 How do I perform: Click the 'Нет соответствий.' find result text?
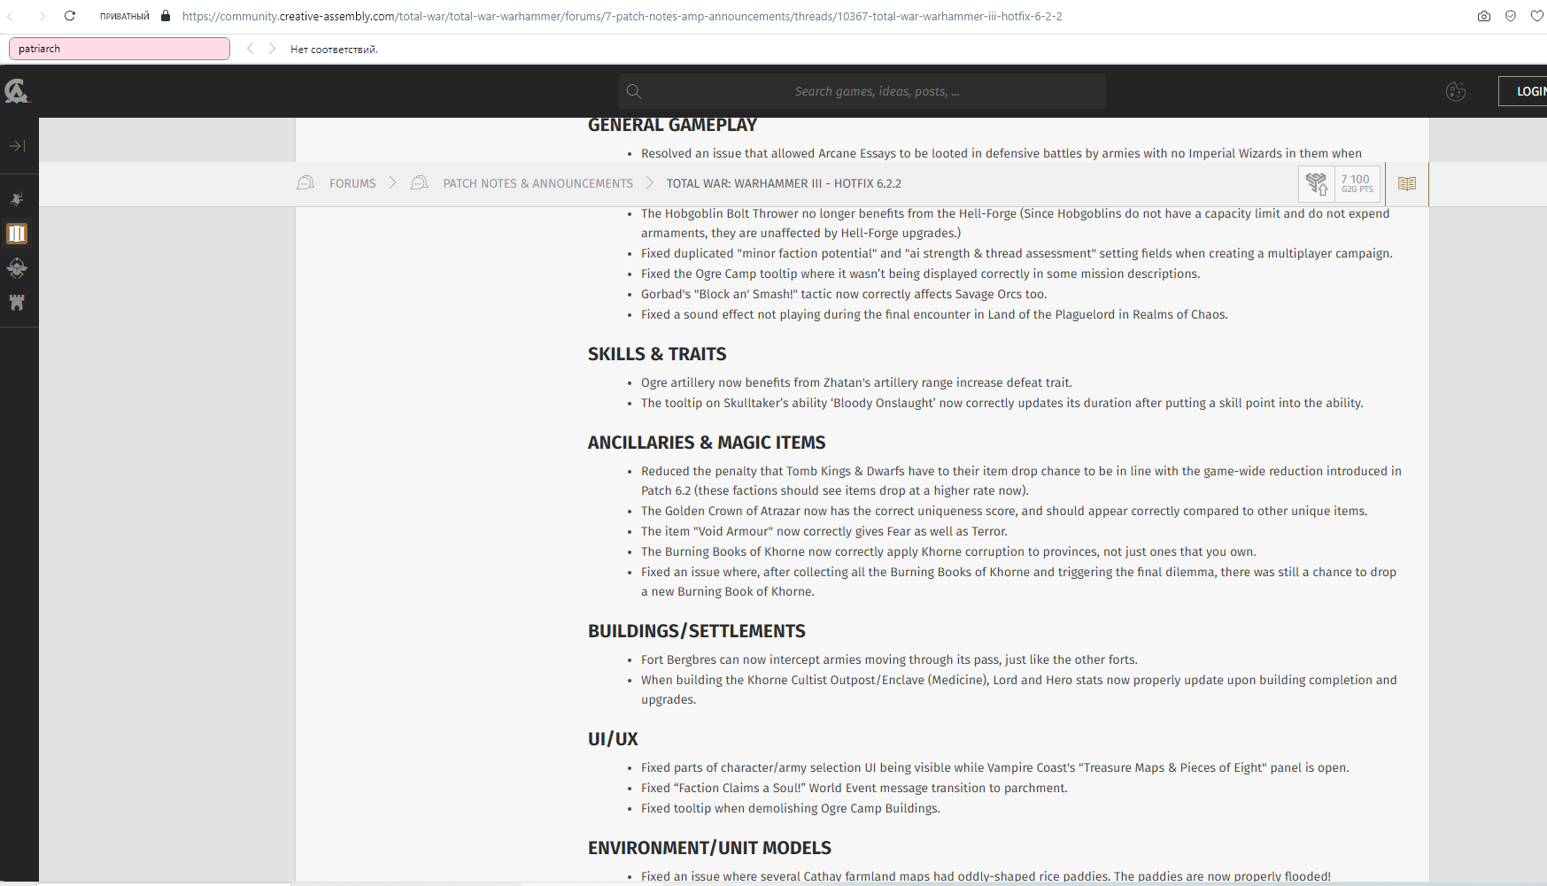pos(334,50)
